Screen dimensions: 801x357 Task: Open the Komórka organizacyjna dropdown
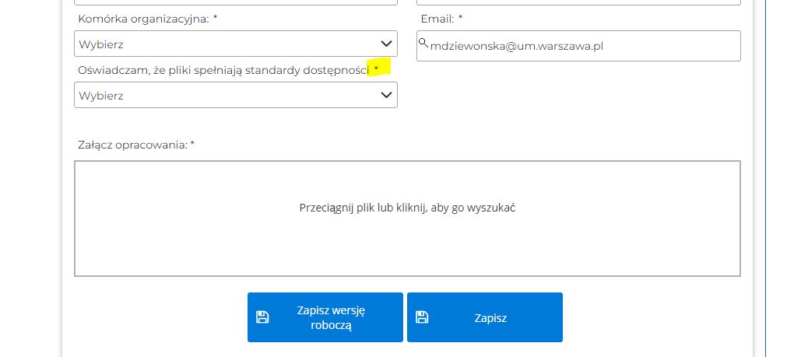point(235,44)
